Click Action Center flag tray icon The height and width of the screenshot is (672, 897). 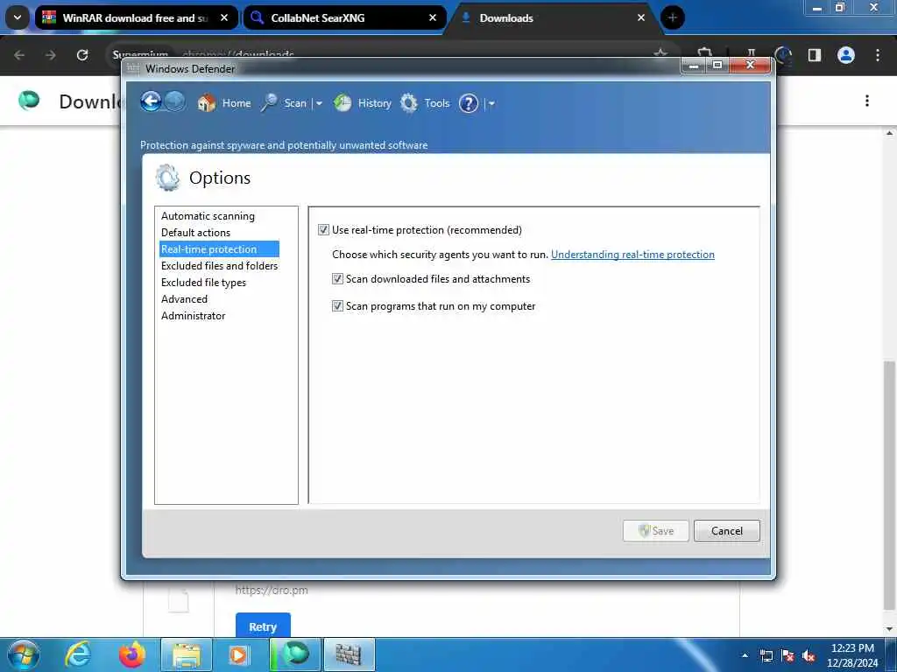pyautogui.click(x=788, y=655)
